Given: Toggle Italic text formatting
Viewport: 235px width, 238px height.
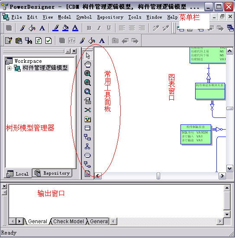Looking at the screenshot, I should [99, 28].
